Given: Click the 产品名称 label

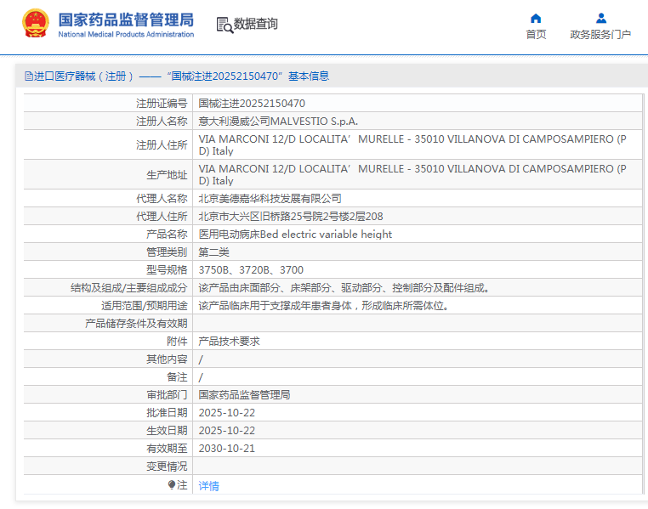Looking at the screenshot, I should 167,234.
